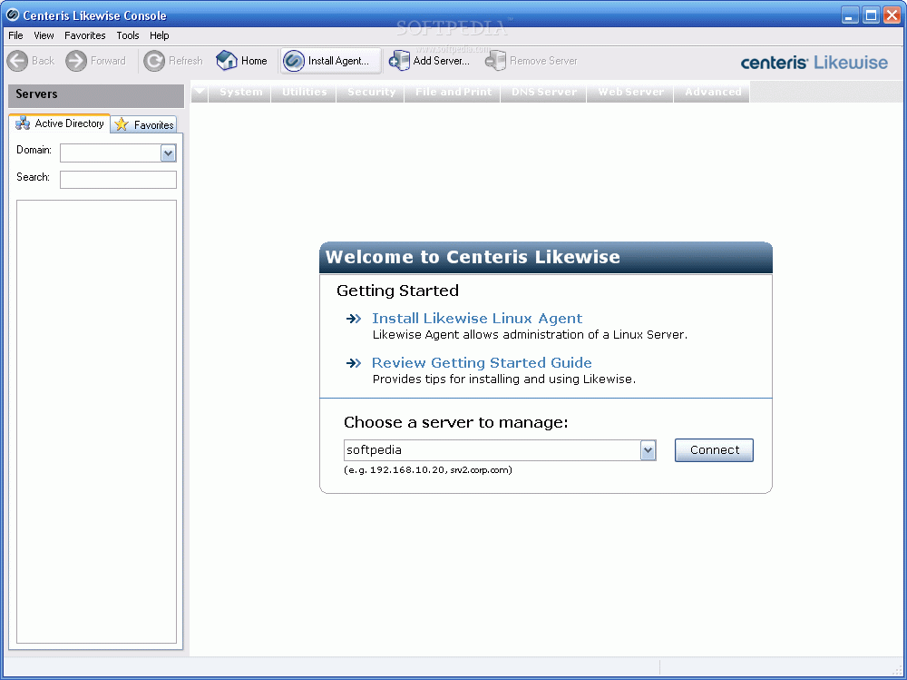This screenshot has width=907, height=680.
Task: Open the Install Agent toolbar button
Action: tap(331, 61)
